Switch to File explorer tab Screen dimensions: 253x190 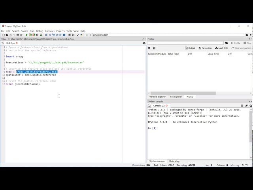point(176,97)
